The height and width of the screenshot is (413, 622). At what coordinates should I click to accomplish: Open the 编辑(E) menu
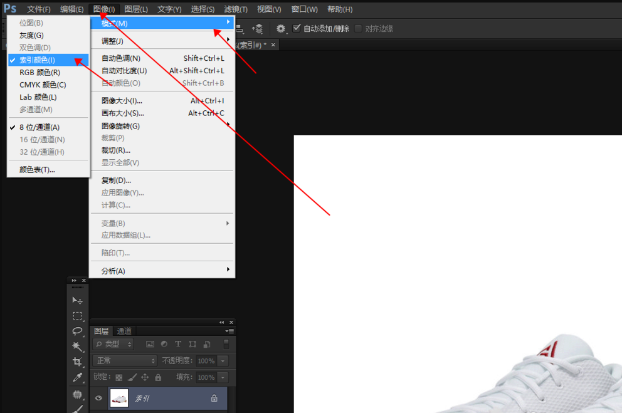[72, 9]
